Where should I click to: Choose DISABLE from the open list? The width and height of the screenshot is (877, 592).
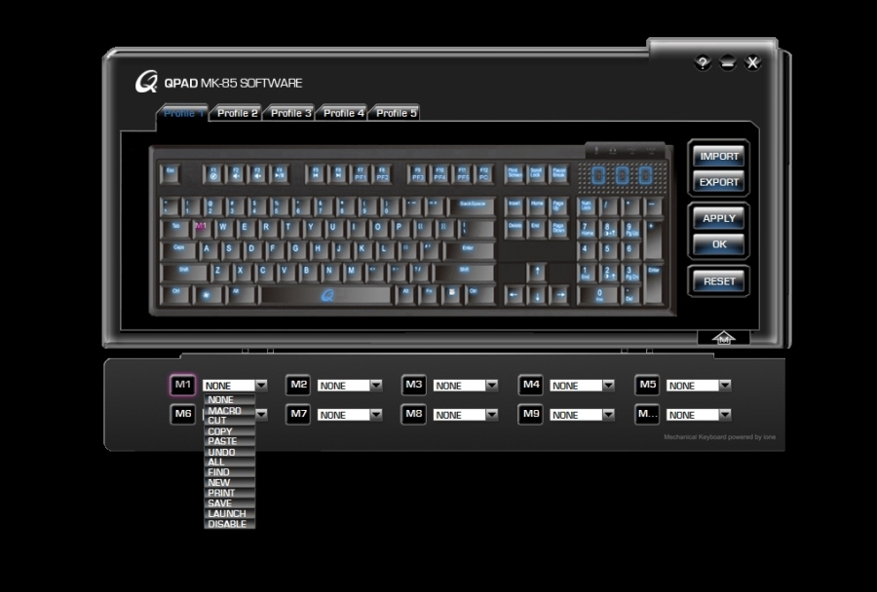[x=229, y=524]
